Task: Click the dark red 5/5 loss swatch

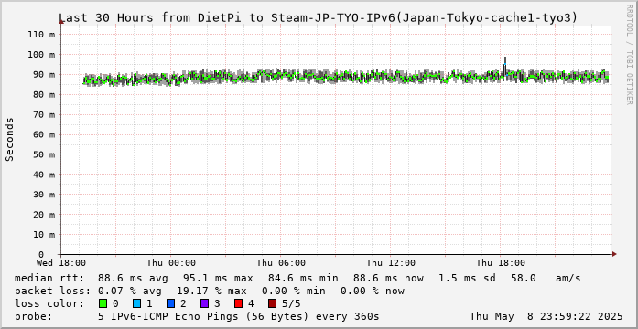Action: click(272, 303)
